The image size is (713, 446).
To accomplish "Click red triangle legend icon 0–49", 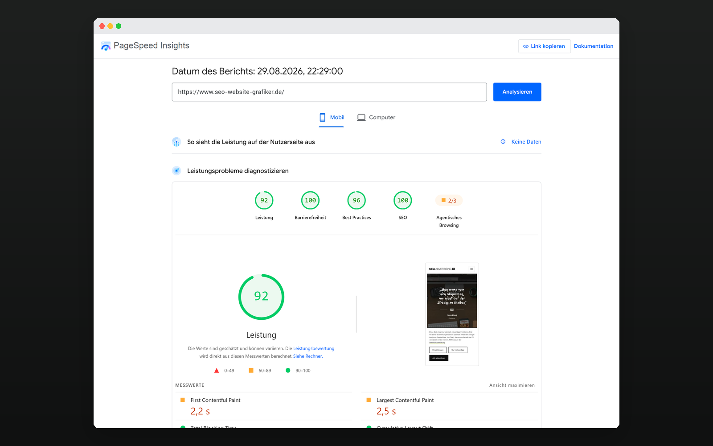I will pyautogui.click(x=217, y=371).
